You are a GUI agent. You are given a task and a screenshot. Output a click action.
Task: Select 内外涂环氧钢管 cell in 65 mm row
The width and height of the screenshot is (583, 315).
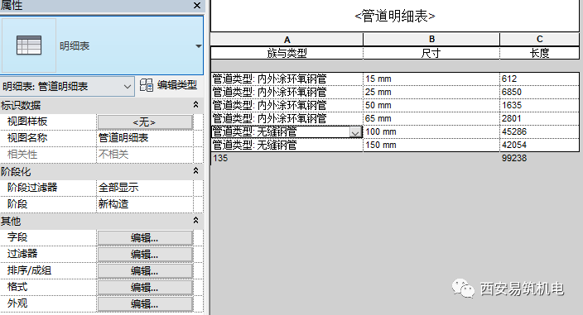pos(287,119)
